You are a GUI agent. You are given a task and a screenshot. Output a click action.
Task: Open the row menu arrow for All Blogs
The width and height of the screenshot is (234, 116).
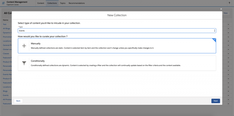click(228, 29)
